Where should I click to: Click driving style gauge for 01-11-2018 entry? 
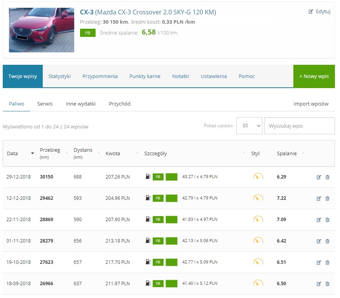(258, 241)
